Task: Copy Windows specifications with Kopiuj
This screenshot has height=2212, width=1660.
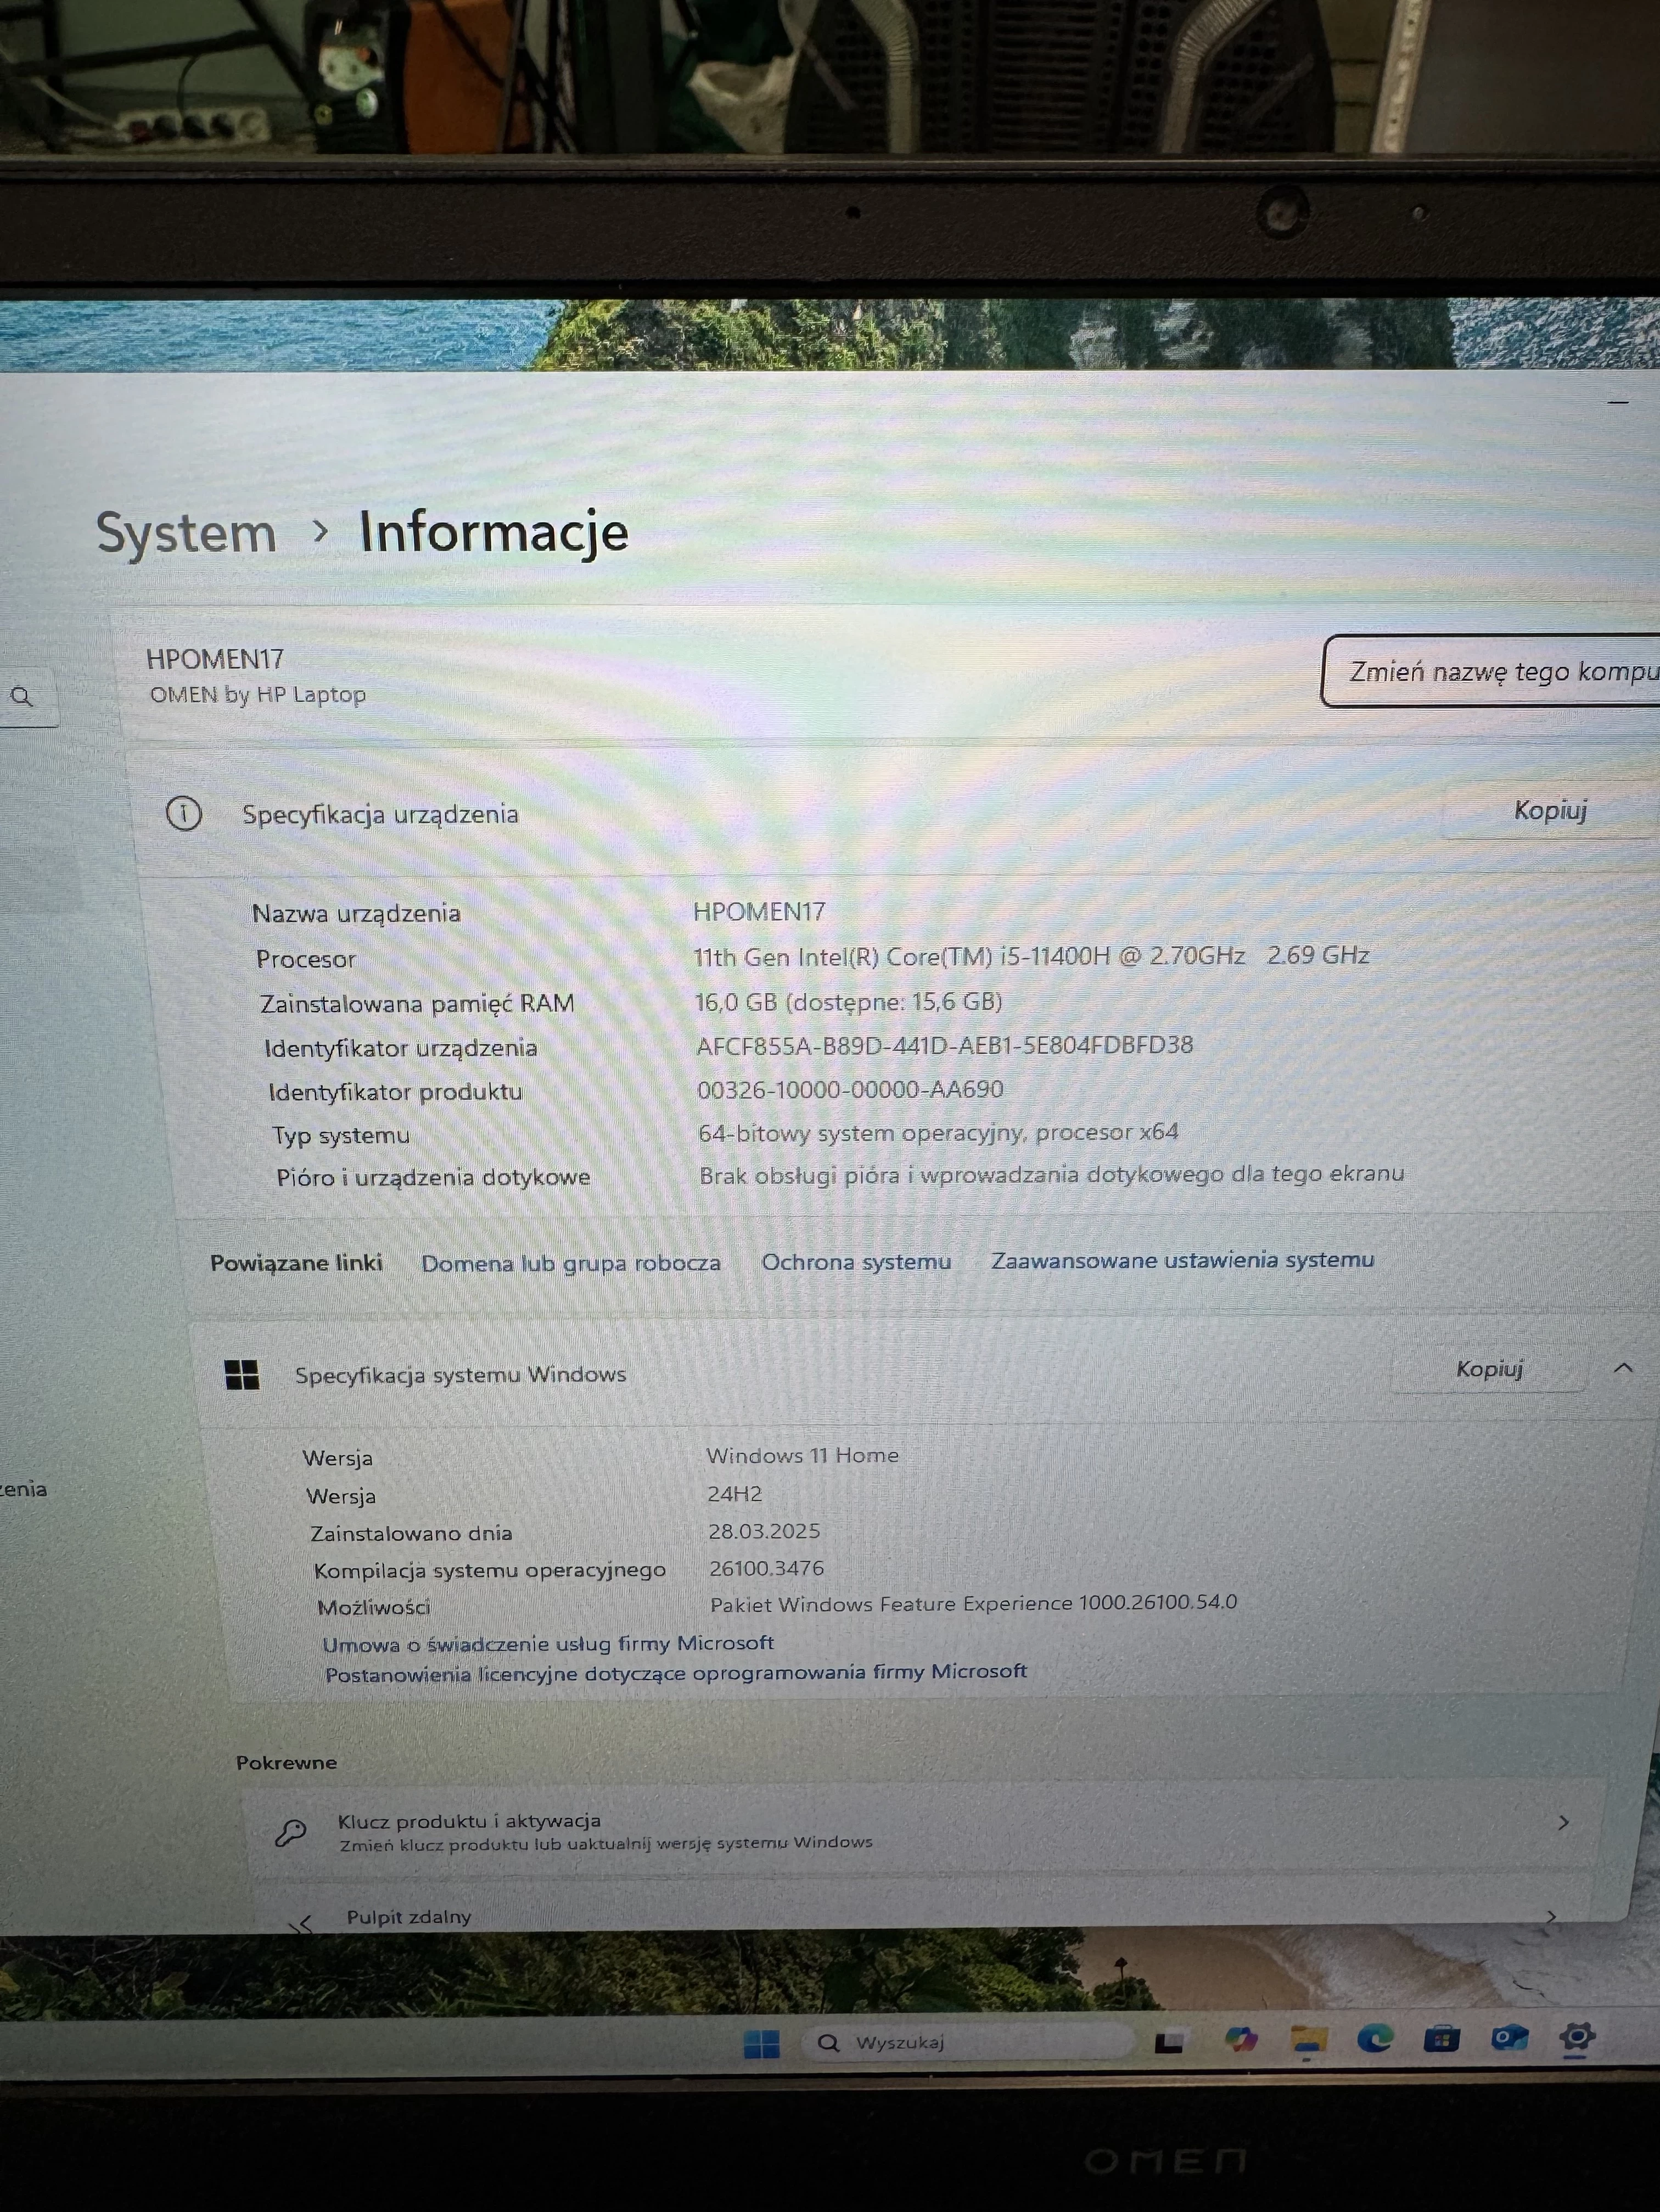Action: point(1489,1369)
